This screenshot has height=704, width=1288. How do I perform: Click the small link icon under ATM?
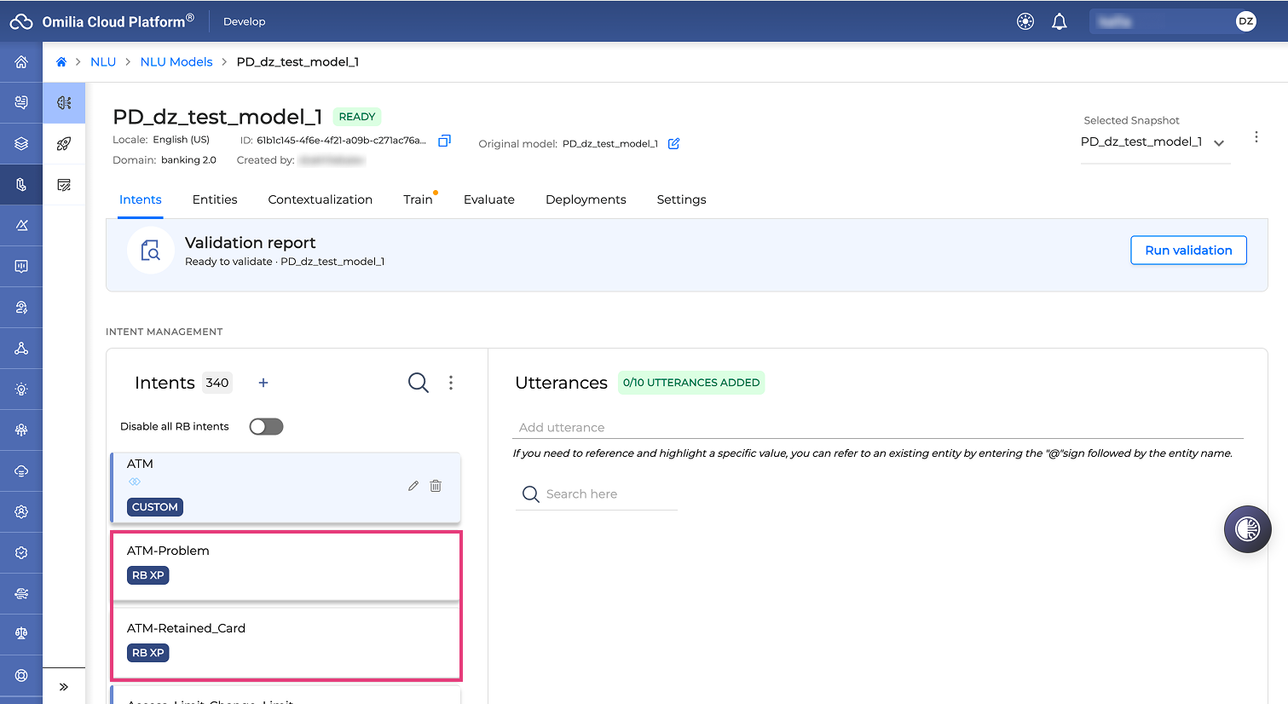click(135, 482)
